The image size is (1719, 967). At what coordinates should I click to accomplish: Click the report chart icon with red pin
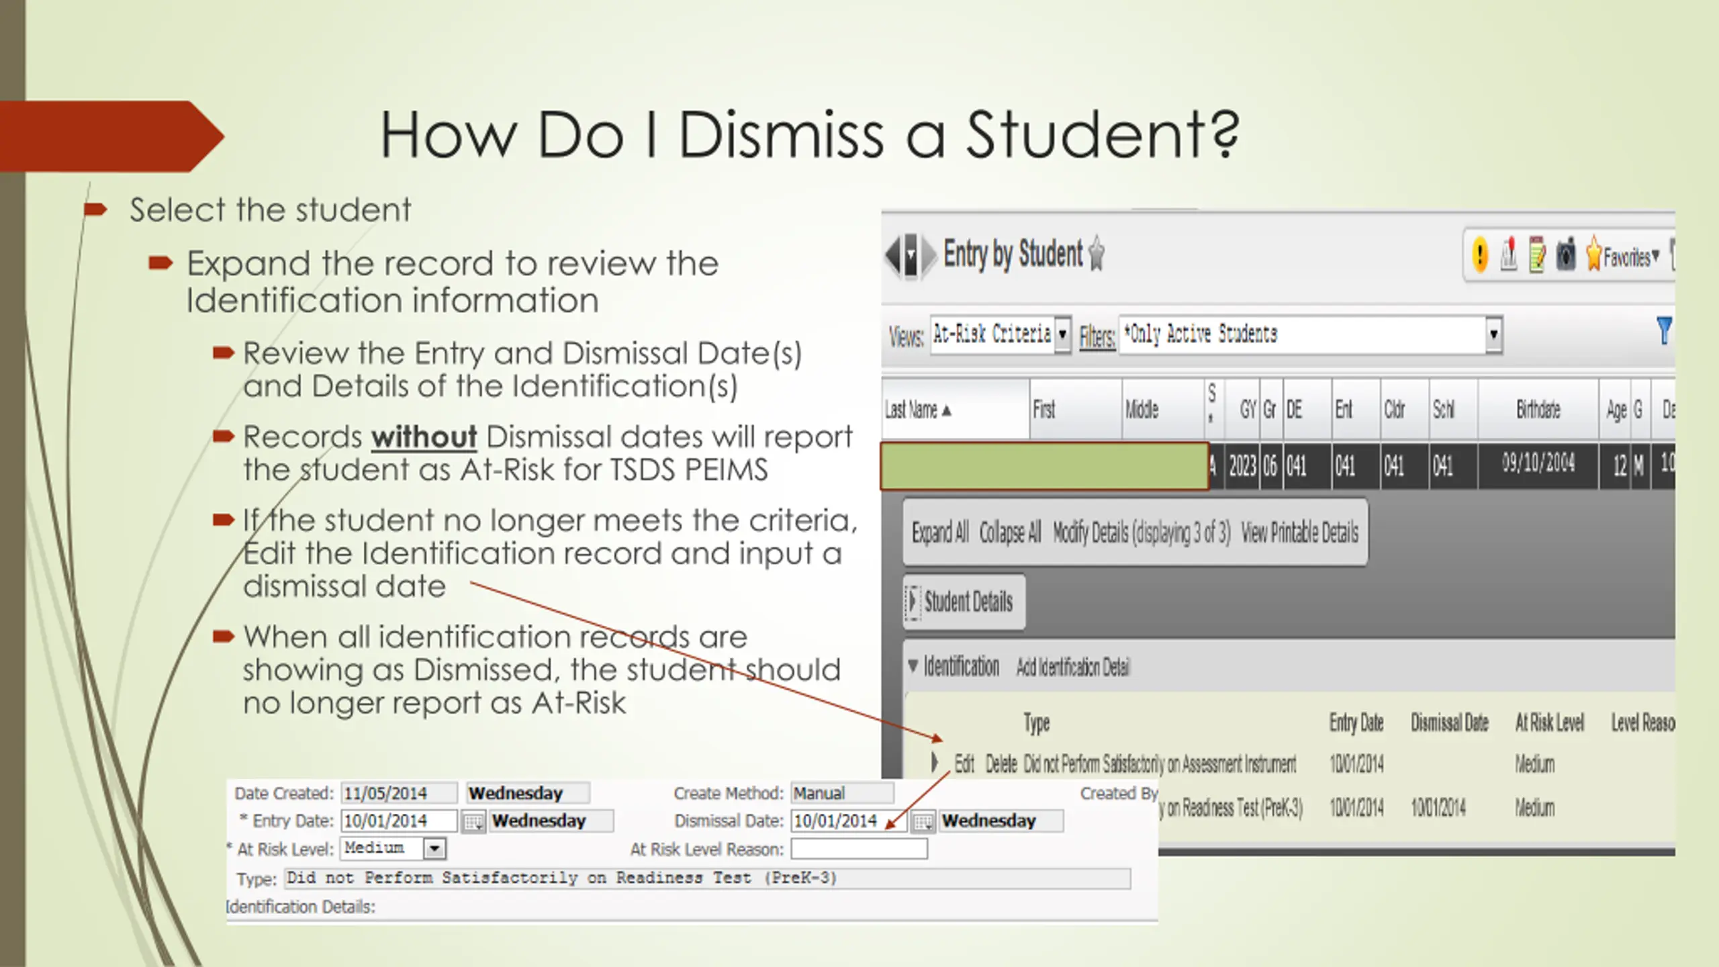coord(1509,255)
